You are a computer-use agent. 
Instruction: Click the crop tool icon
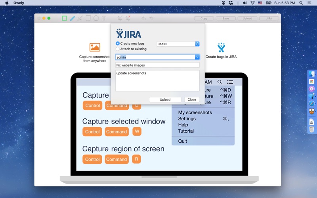(x=120, y=18)
